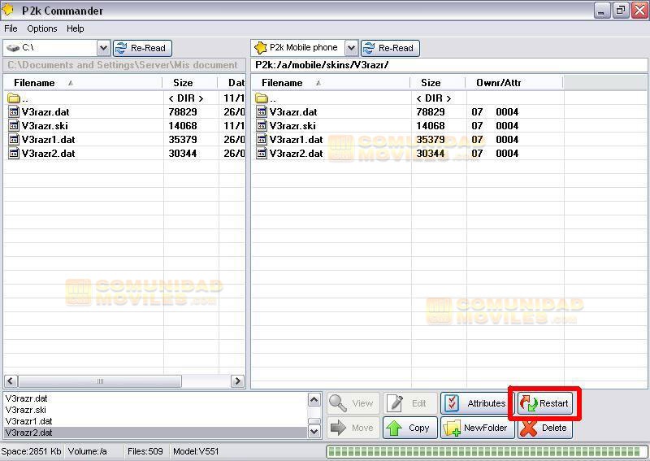
Task: Create a new folder with NewFolder button
Action: [x=477, y=428]
